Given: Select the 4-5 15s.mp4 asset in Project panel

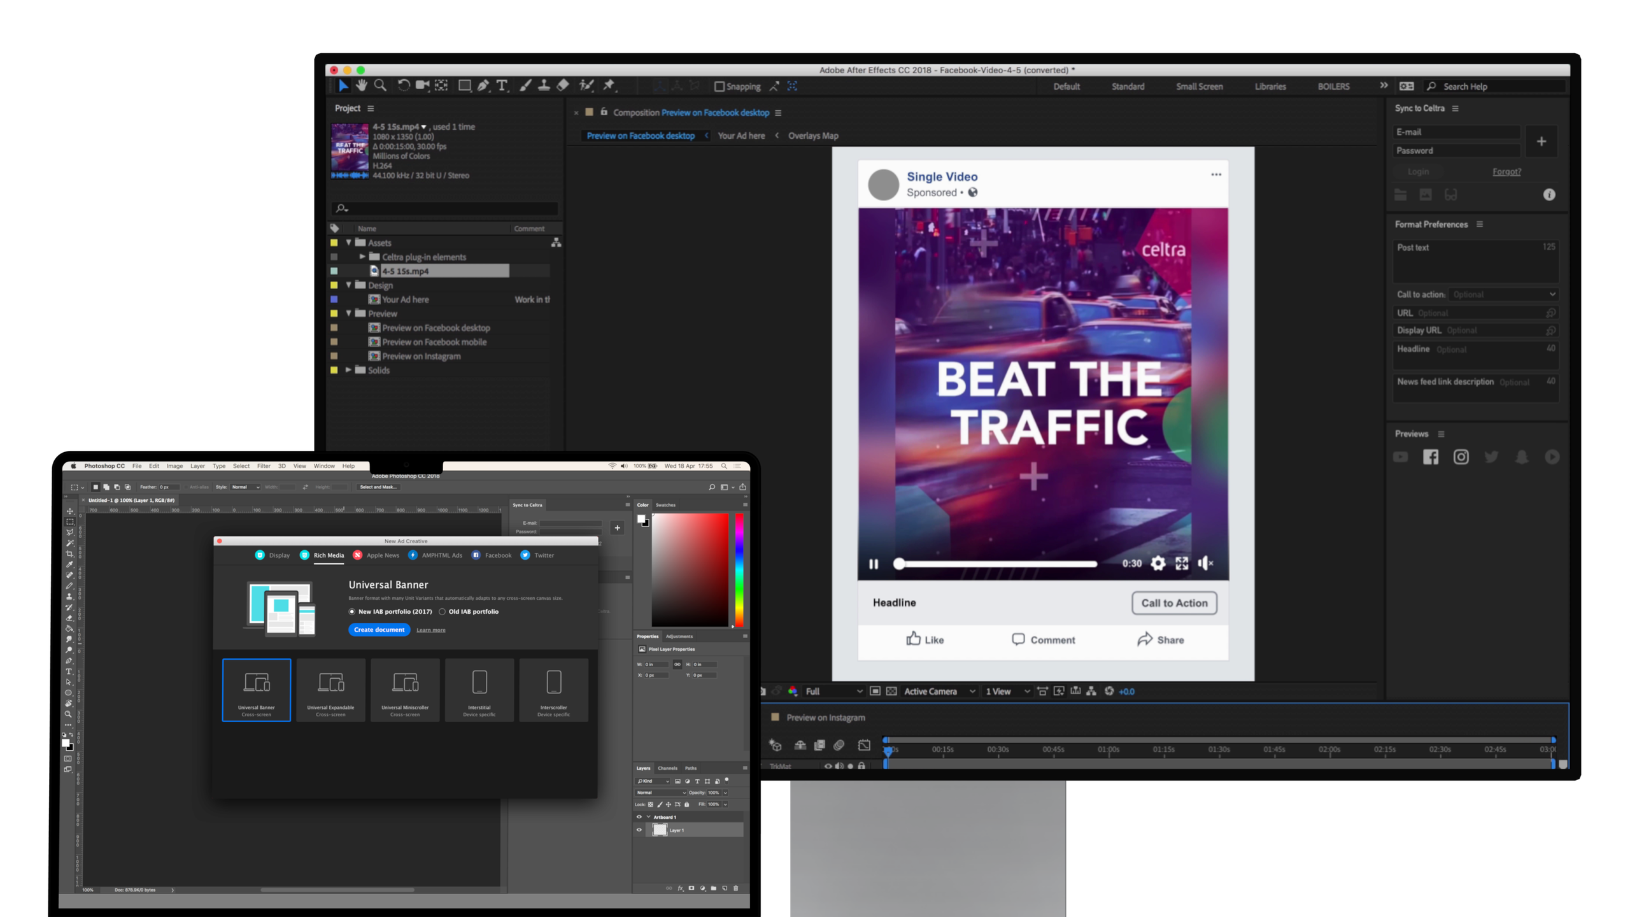Looking at the screenshot, I should pyautogui.click(x=406, y=271).
